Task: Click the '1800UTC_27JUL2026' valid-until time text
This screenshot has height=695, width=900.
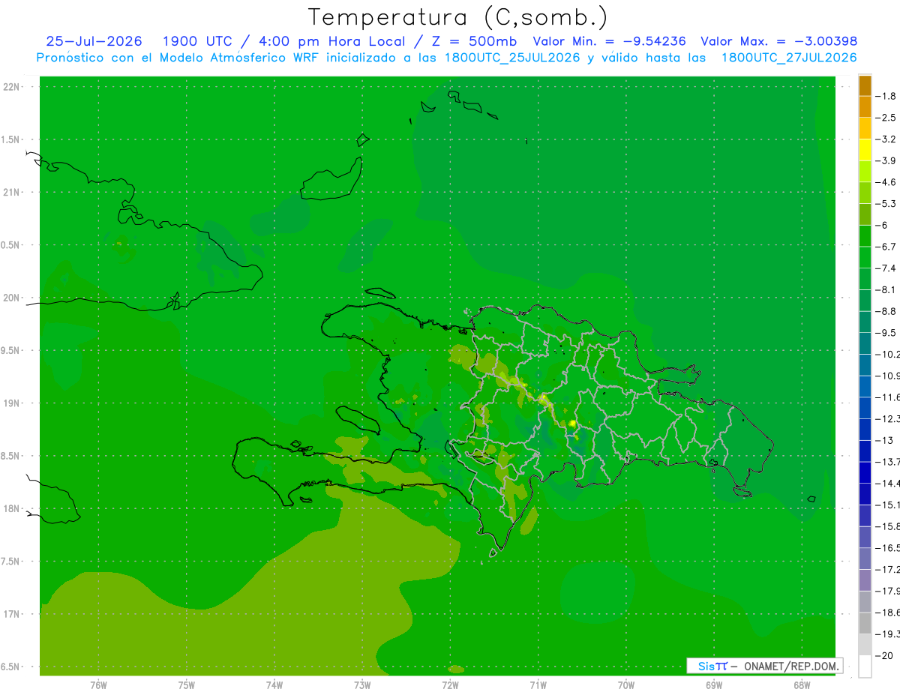Action: pyautogui.click(x=789, y=58)
